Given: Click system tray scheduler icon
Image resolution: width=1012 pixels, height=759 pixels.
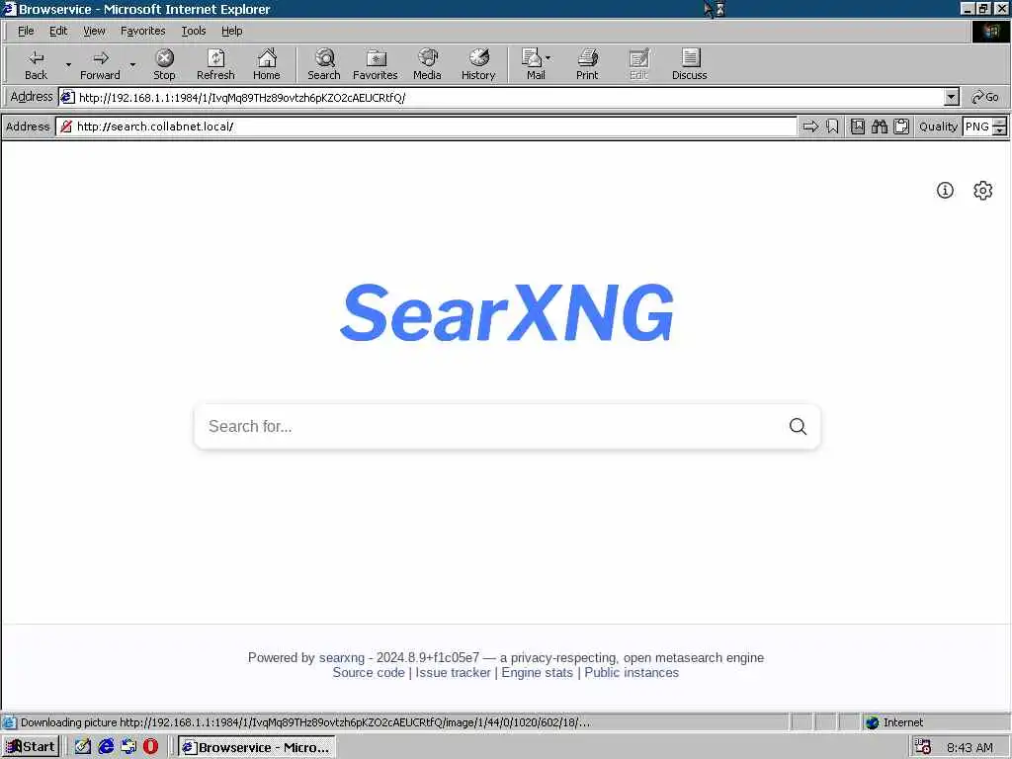Looking at the screenshot, I should click(x=923, y=747).
